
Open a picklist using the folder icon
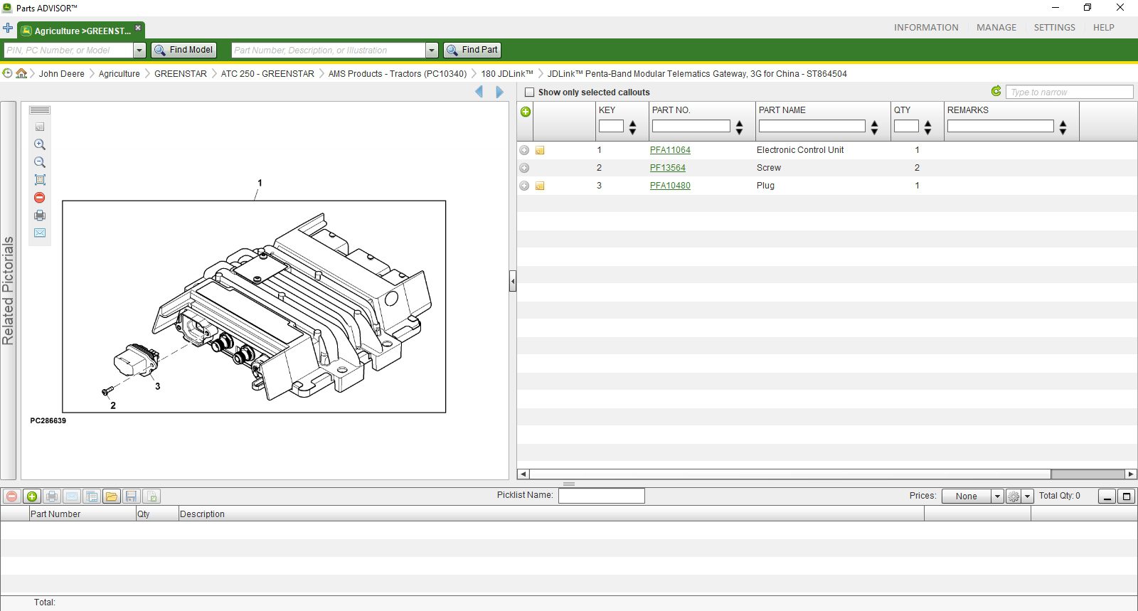(x=111, y=496)
